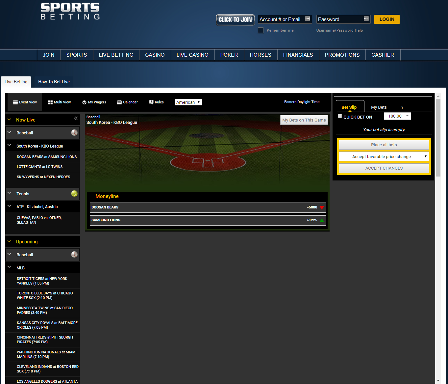
Task: Open the American odds format dropdown
Action: 188,102
